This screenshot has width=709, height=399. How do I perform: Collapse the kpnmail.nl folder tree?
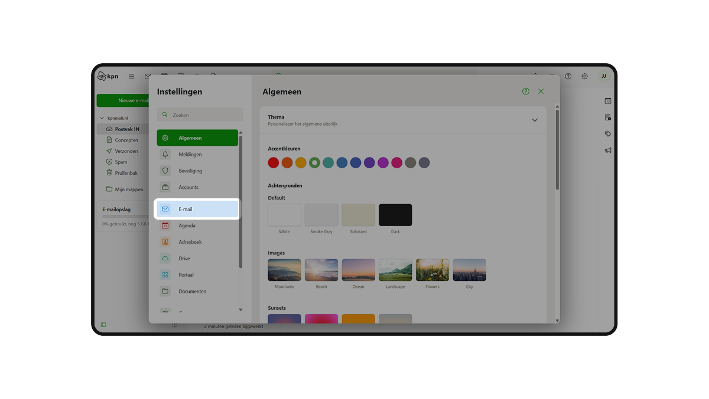102,118
